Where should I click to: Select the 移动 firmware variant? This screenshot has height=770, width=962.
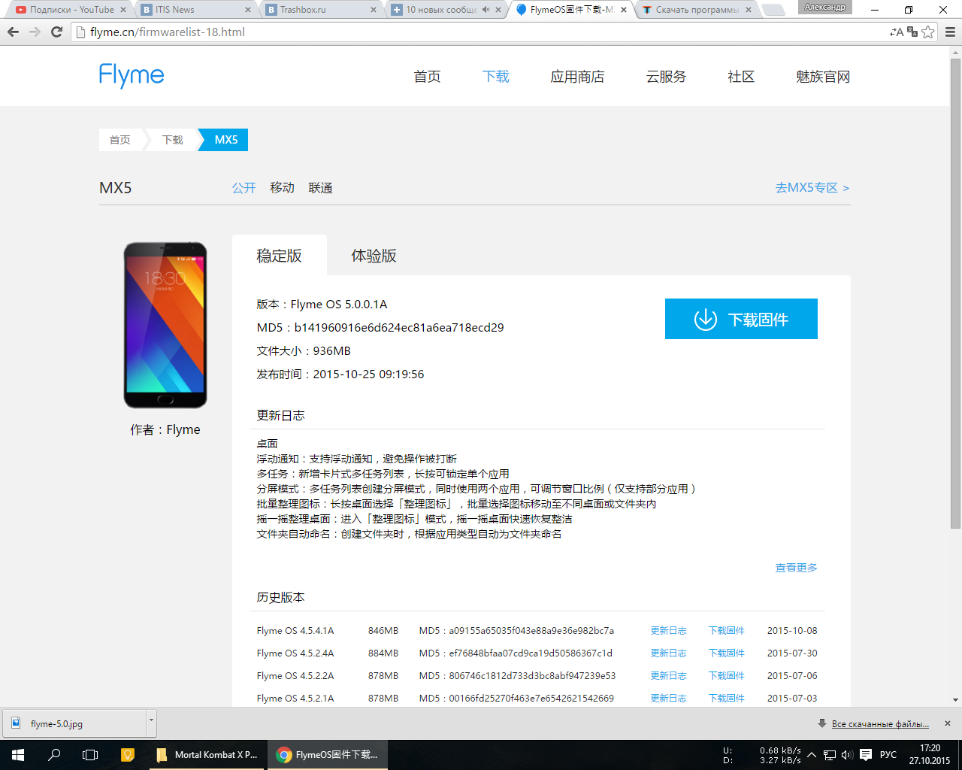coord(283,188)
